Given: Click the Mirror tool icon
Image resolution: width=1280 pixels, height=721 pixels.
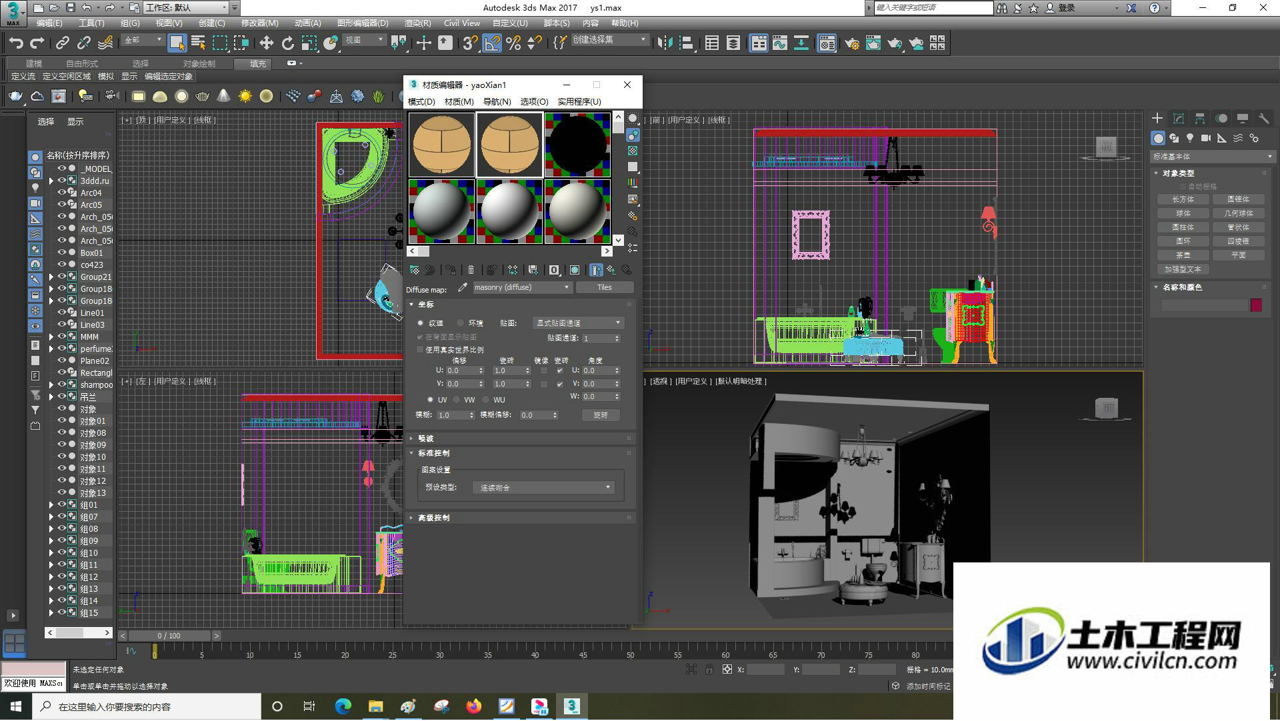Looking at the screenshot, I should tap(665, 43).
